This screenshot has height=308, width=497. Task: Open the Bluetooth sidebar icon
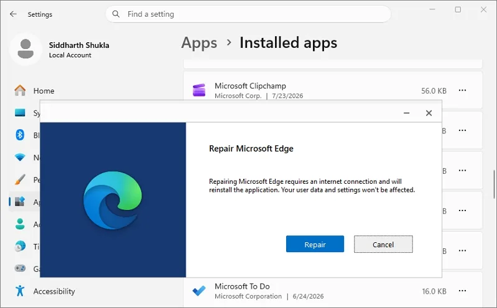point(20,135)
